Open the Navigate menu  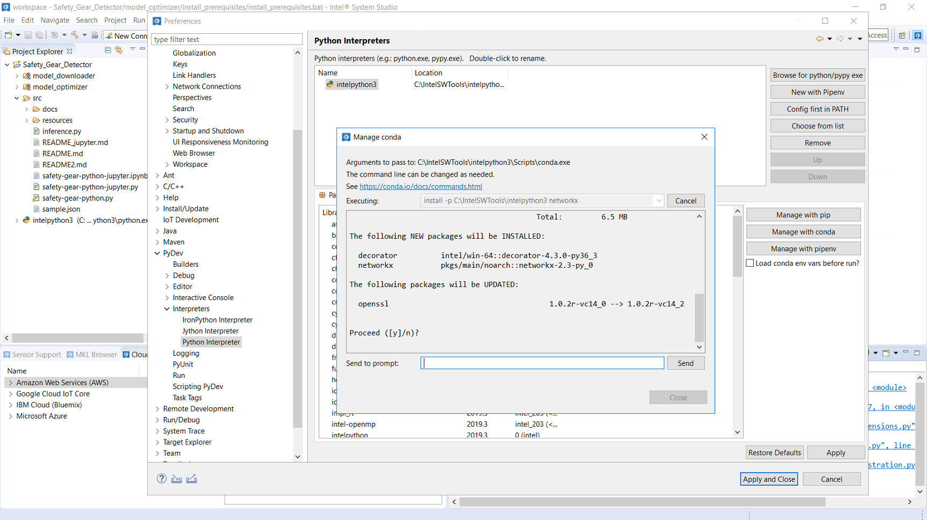[55, 20]
